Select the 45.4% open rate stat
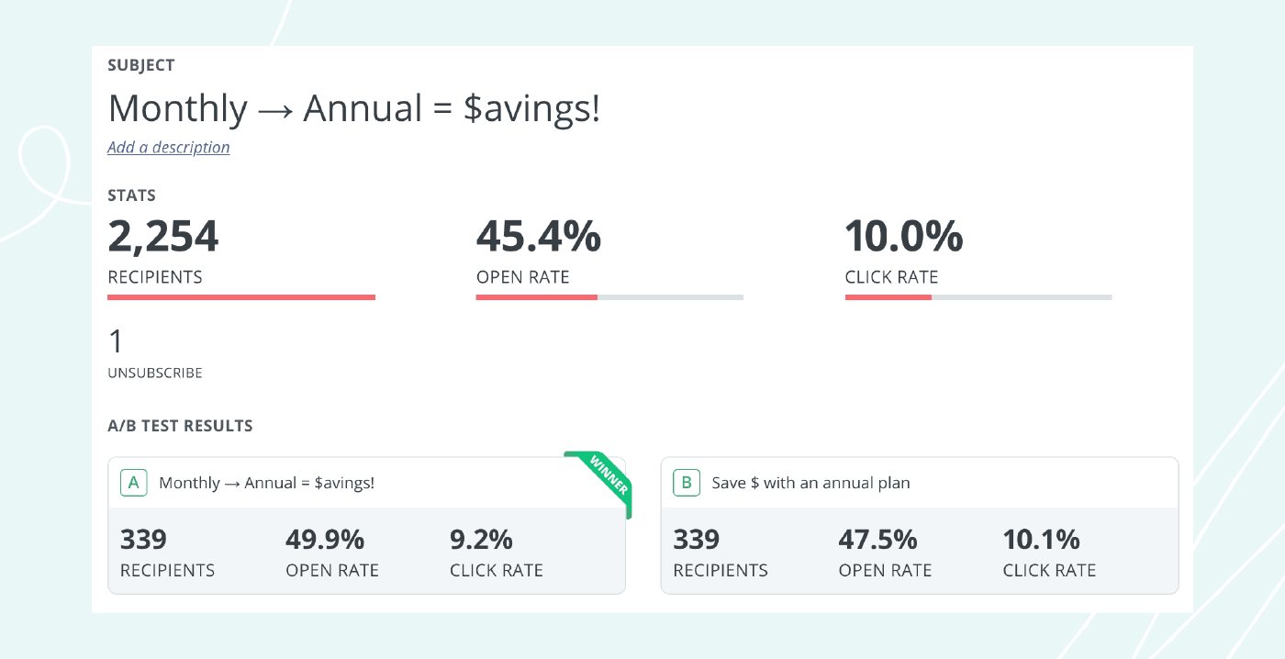 tap(537, 237)
